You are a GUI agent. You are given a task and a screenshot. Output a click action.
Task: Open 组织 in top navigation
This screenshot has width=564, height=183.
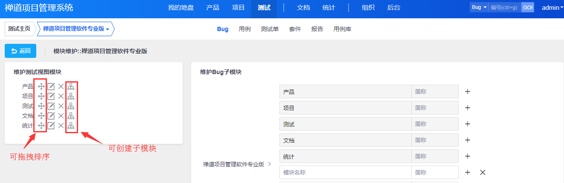[x=368, y=8]
